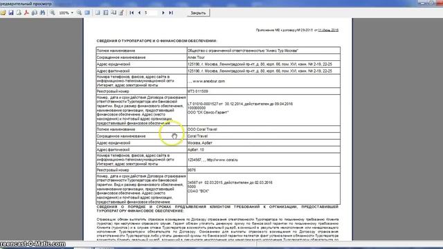Click the Москва, Арбат address cell
443x249 pixels.
click(x=263, y=143)
